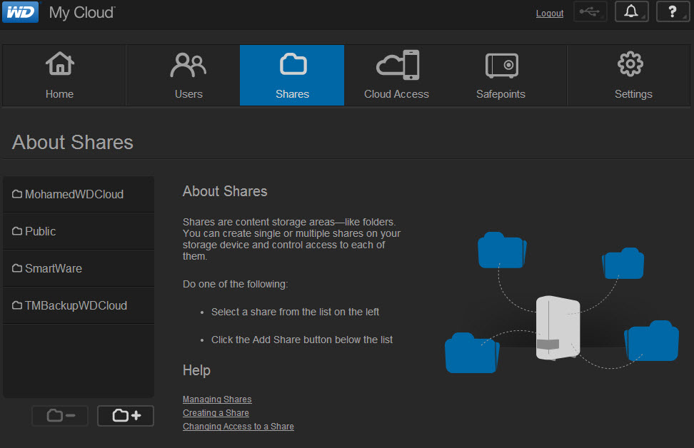Open the Cloud Access tab
Viewport: 694px width, 448px height.
pos(396,75)
